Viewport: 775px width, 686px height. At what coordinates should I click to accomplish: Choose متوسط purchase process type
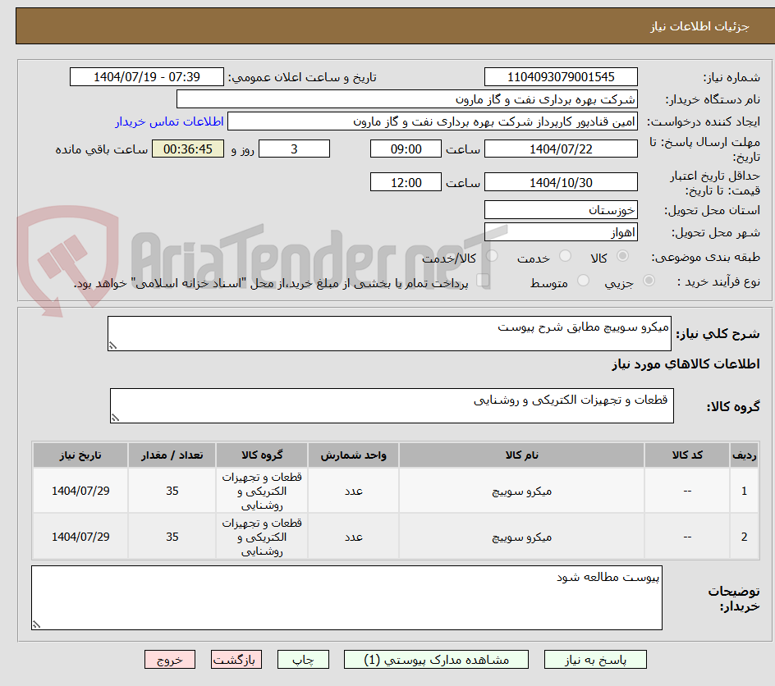pyautogui.click(x=583, y=280)
